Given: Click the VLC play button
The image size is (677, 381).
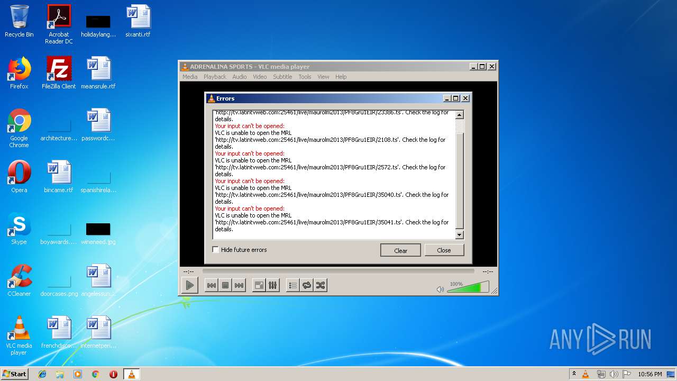Looking at the screenshot, I should pyautogui.click(x=189, y=285).
